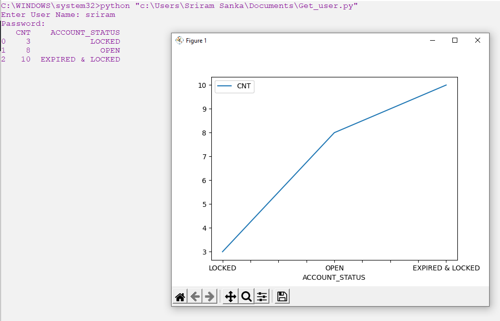
Task: Close the Figure 1 window
Action: pyautogui.click(x=478, y=40)
